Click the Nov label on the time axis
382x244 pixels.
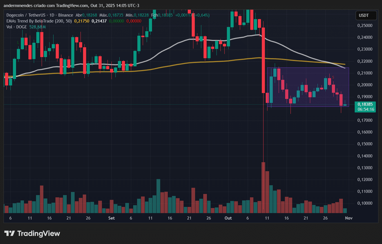[x=349, y=218]
